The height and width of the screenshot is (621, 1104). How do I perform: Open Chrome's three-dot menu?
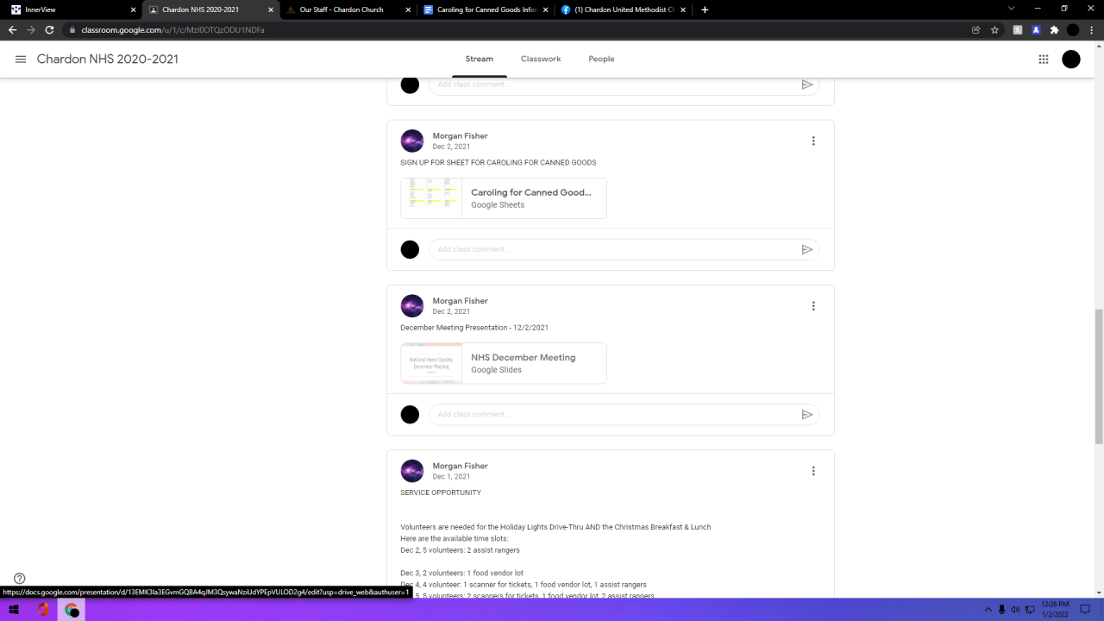click(1091, 29)
